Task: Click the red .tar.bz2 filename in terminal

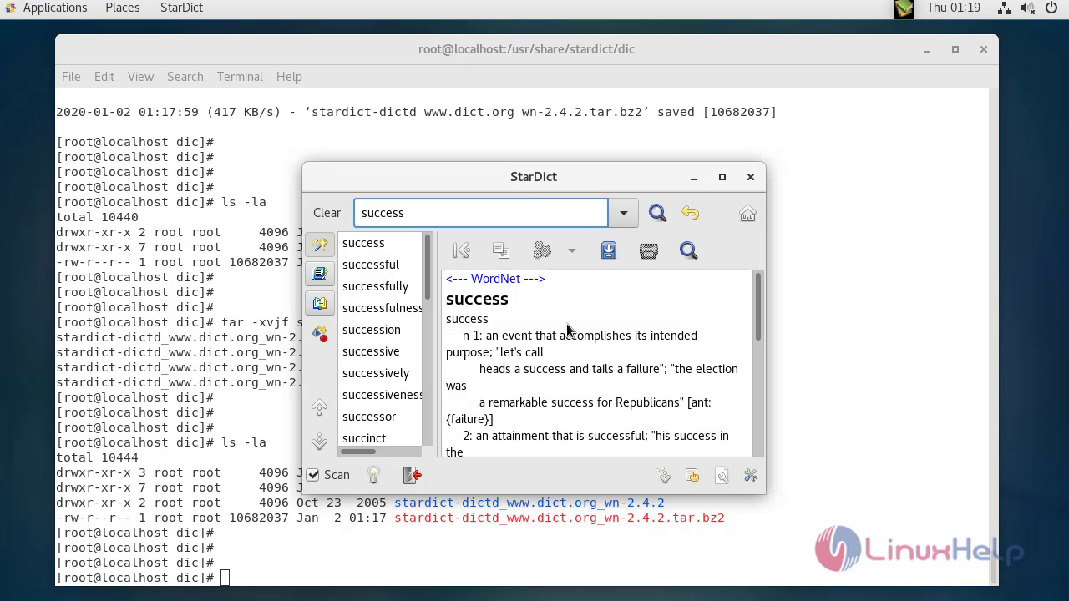Action: pos(560,518)
